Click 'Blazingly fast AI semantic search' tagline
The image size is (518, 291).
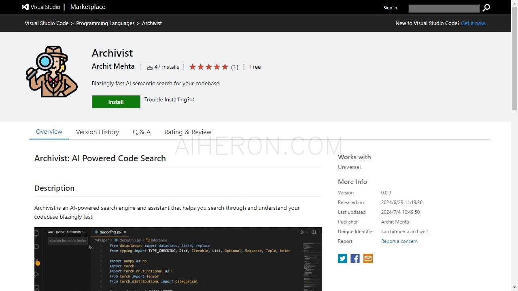[x=156, y=83]
